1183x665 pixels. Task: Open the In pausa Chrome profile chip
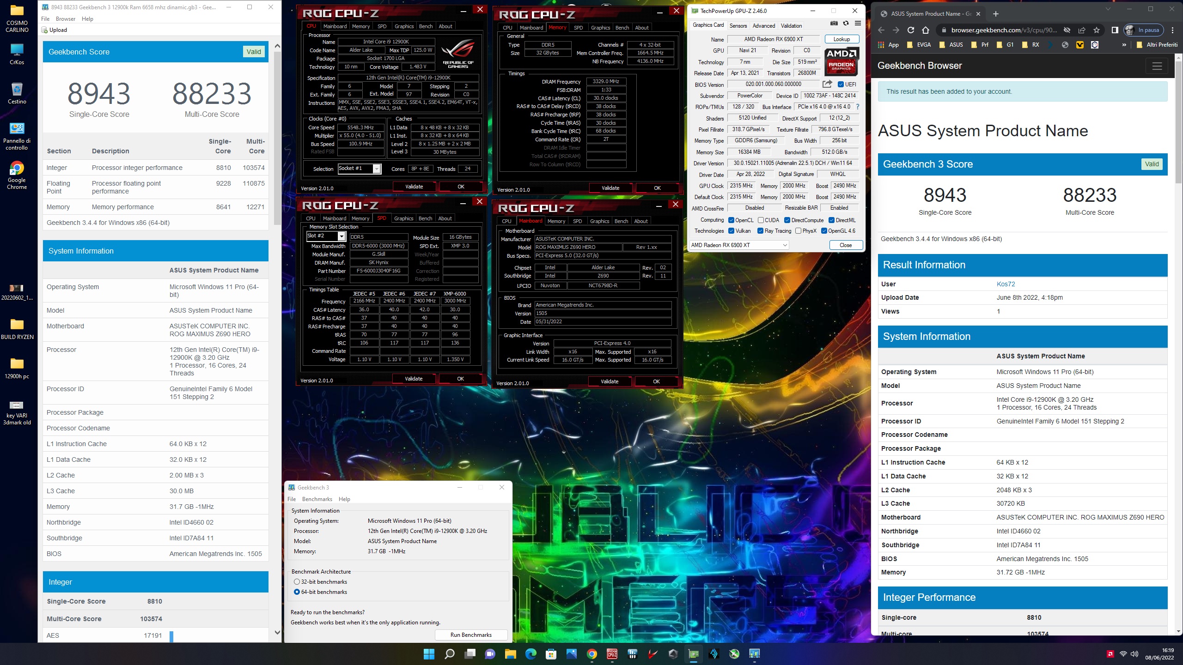point(1144,30)
